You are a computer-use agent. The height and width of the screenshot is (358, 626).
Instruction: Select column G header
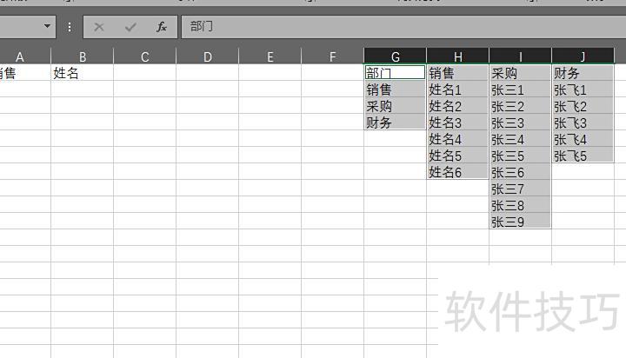tap(396, 56)
